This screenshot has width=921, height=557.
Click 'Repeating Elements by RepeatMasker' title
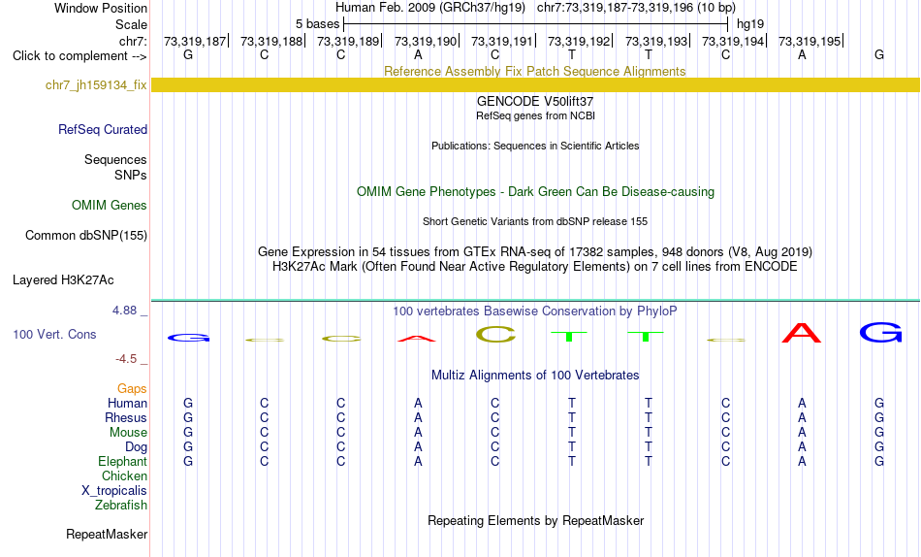pos(536,520)
